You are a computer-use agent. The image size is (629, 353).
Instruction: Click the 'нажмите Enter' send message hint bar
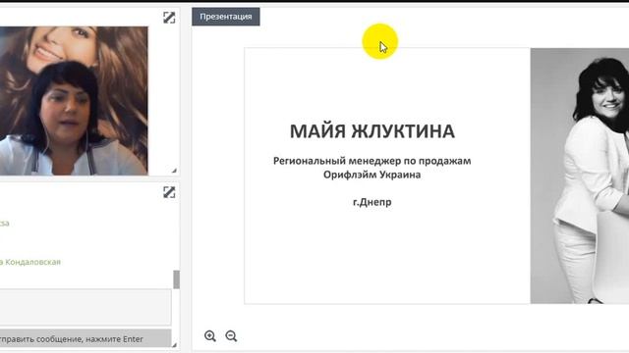[x=86, y=338]
